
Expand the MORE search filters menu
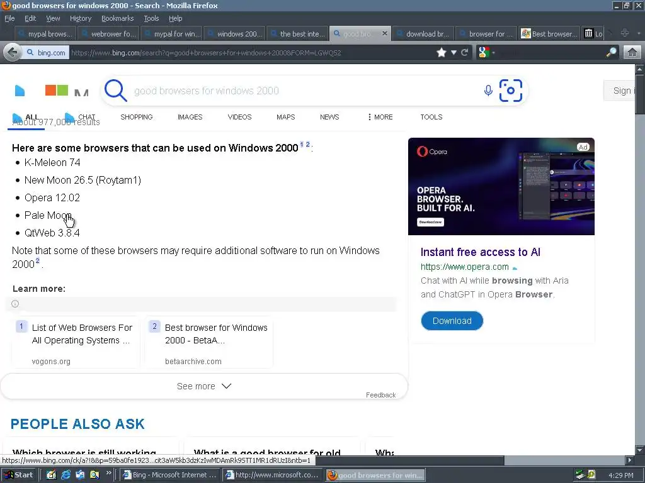click(x=380, y=117)
